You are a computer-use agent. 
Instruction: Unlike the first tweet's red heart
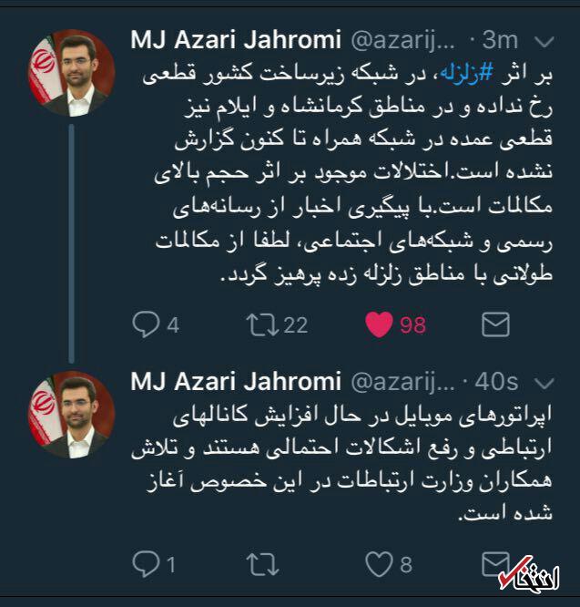379,324
